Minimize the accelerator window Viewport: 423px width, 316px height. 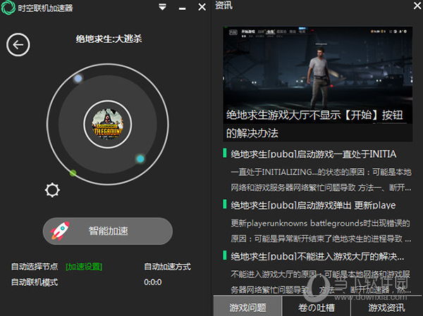click(x=182, y=8)
